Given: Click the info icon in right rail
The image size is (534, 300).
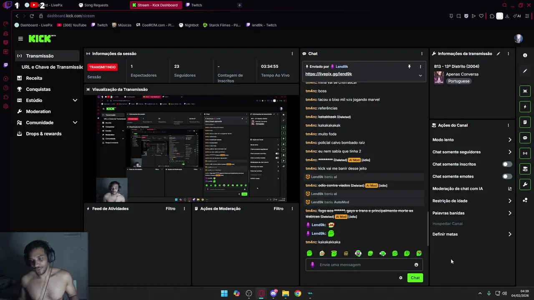Looking at the screenshot, I should [525, 55].
